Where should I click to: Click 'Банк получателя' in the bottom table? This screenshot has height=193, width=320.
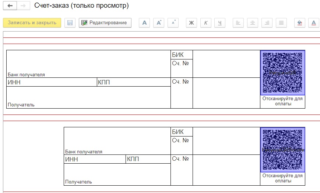(84, 152)
